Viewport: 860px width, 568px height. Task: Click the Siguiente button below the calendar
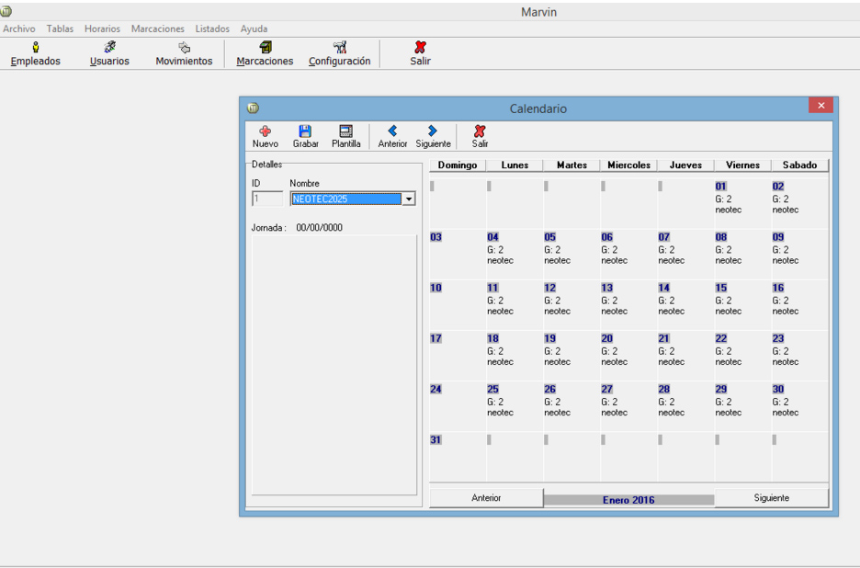click(x=771, y=498)
